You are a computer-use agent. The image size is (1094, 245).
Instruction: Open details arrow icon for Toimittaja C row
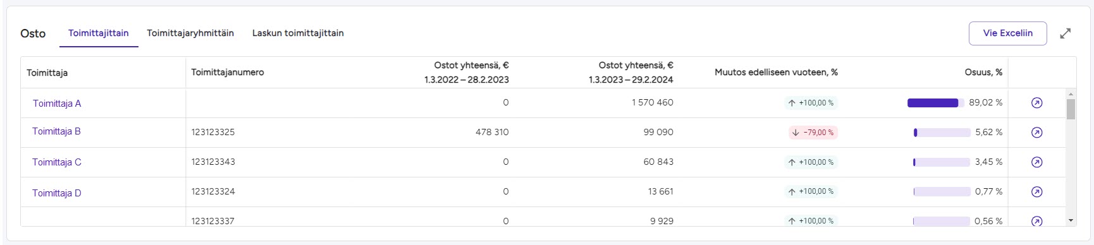pos(1036,162)
